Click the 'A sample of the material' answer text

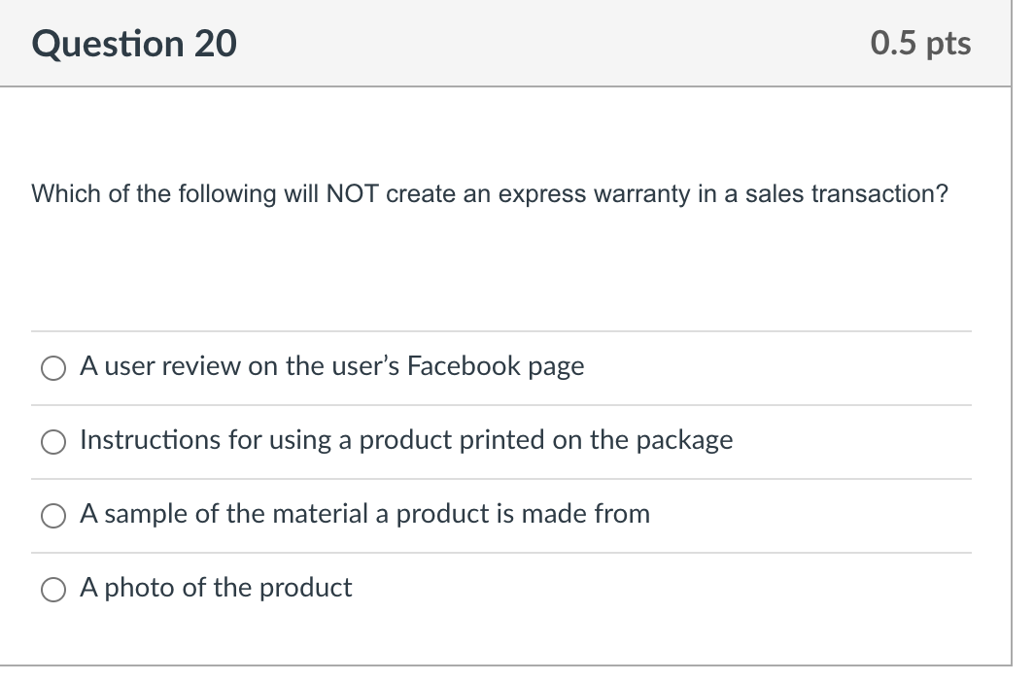(364, 514)
